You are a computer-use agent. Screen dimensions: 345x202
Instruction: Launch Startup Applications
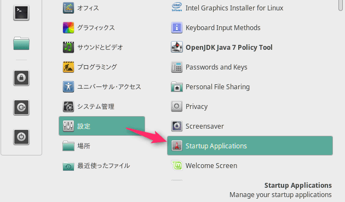(250, 146)
